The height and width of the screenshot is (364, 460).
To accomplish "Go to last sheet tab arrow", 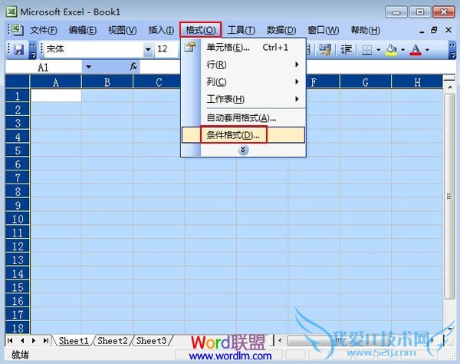I will (46, 340).
